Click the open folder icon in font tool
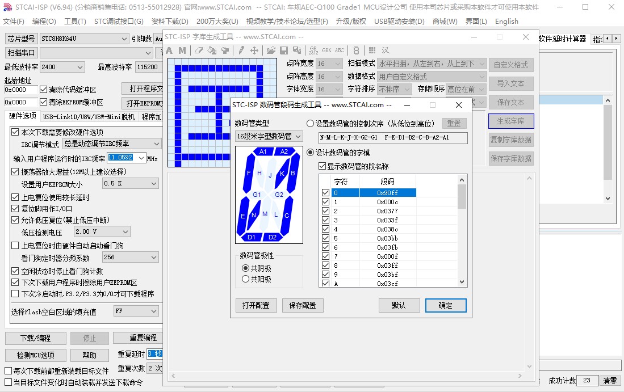The height and width of the screenshot is (392, 624). pos(271,50)
